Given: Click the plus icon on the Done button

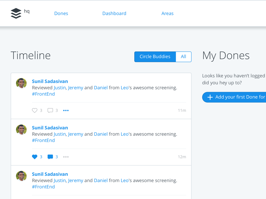Looking at the screenshot, I should (210, 97).
